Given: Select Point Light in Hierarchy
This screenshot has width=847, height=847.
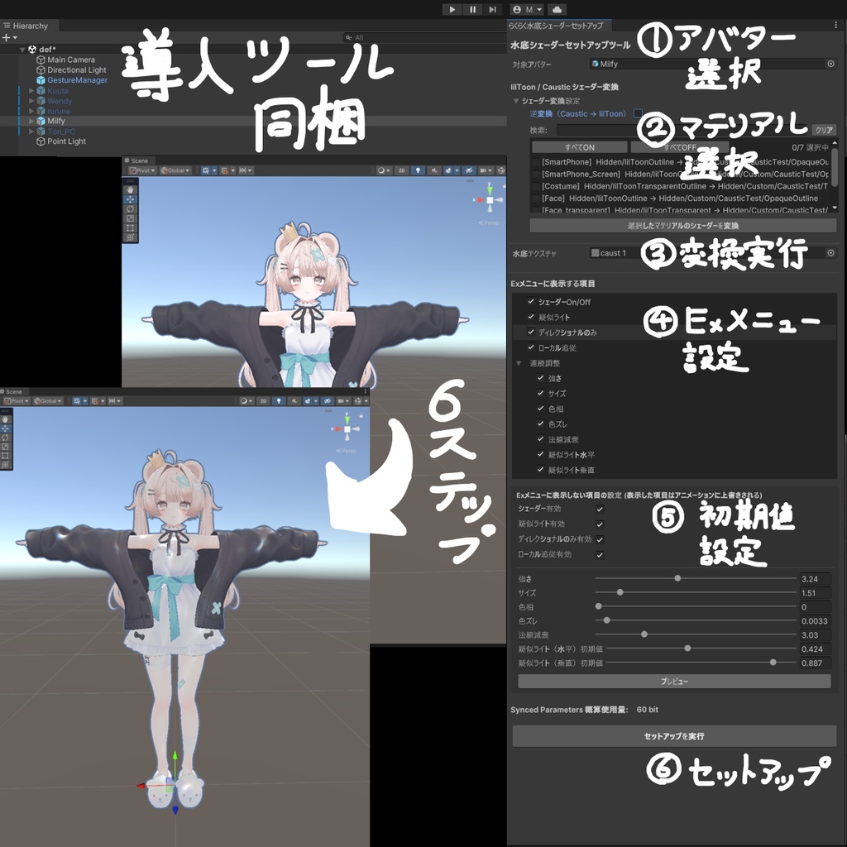Looking at the screenshot, I should pyautogui.click(x=66, y=141).
